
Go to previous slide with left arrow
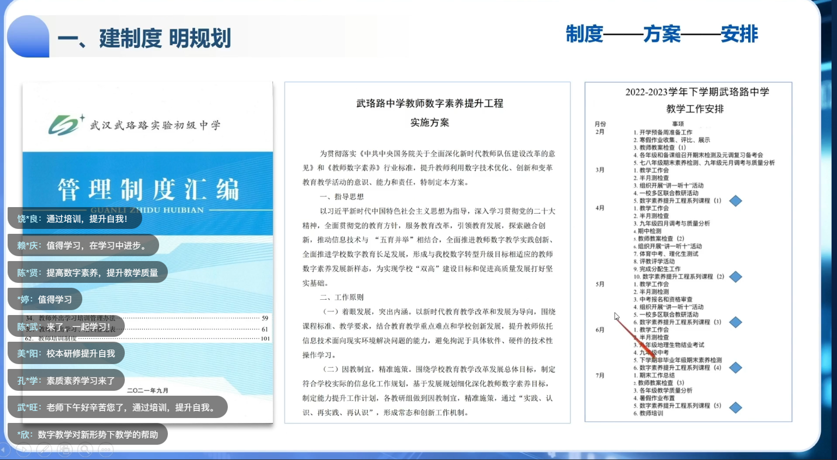tap(4, 450)
